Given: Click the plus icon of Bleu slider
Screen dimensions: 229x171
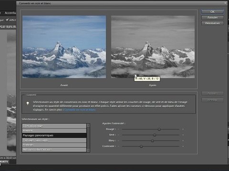Looking at the screenshot, I should [x=183, y=141].
